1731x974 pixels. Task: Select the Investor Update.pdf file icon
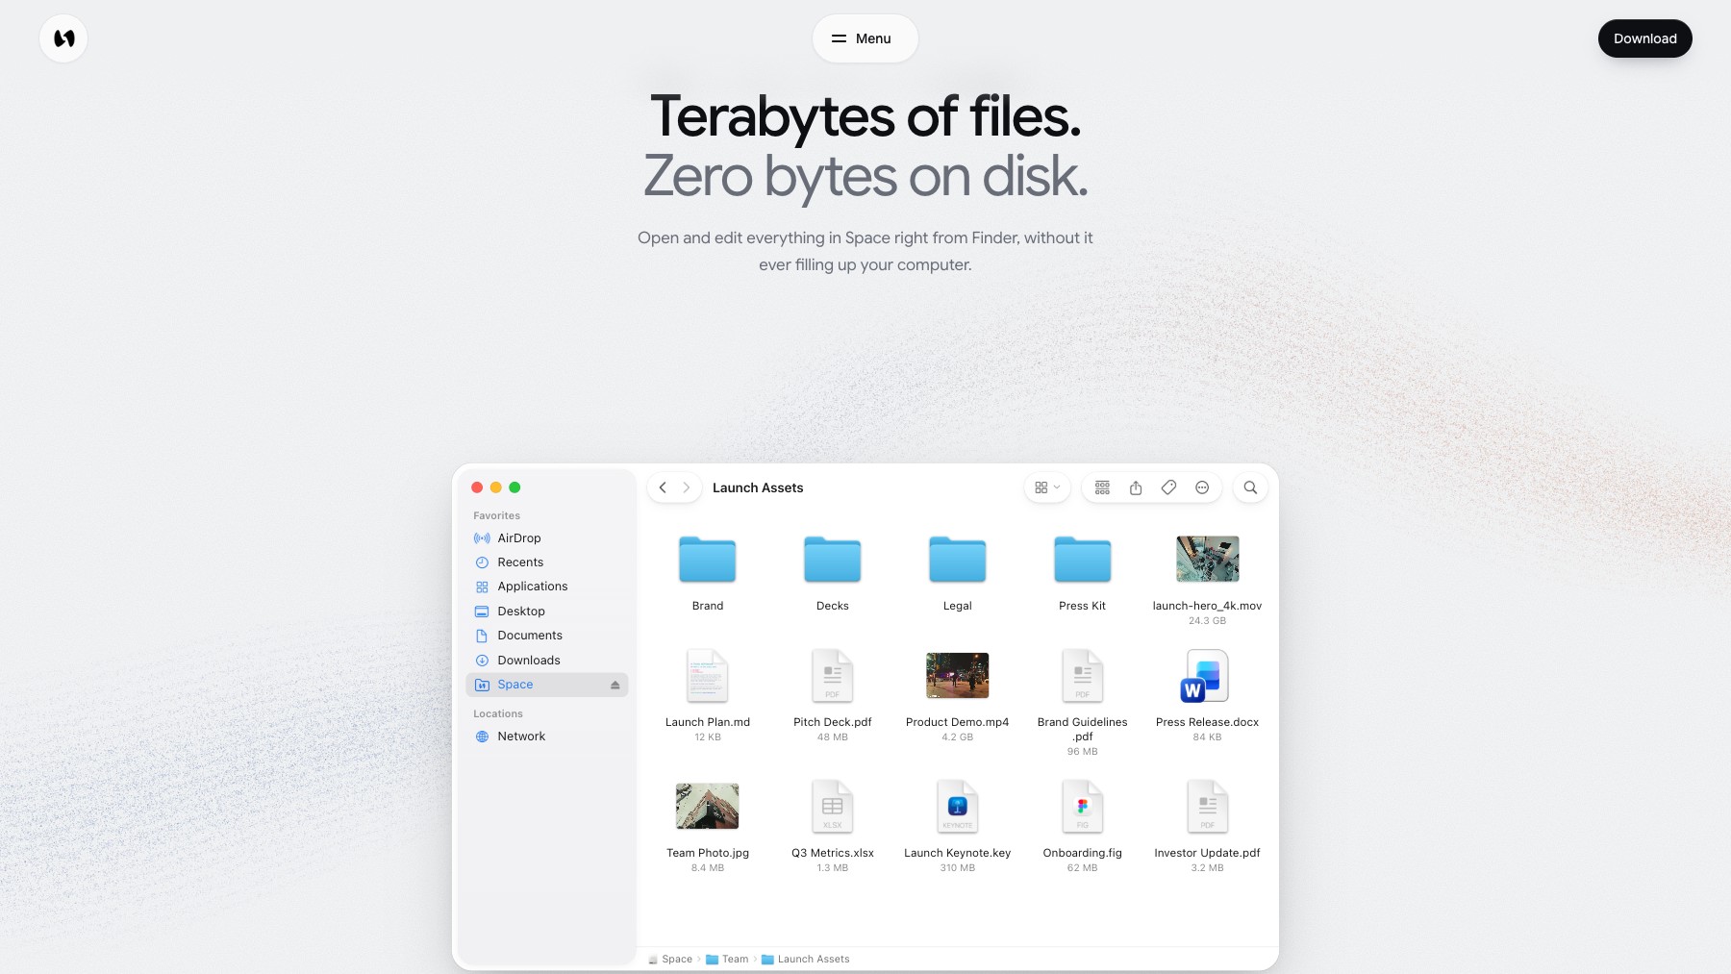(1208, 806)
